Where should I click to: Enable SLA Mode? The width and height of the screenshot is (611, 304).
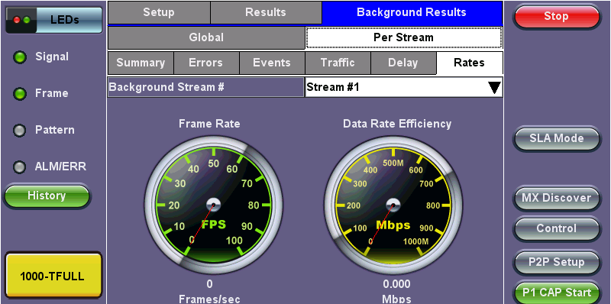(x=557, y=138)
